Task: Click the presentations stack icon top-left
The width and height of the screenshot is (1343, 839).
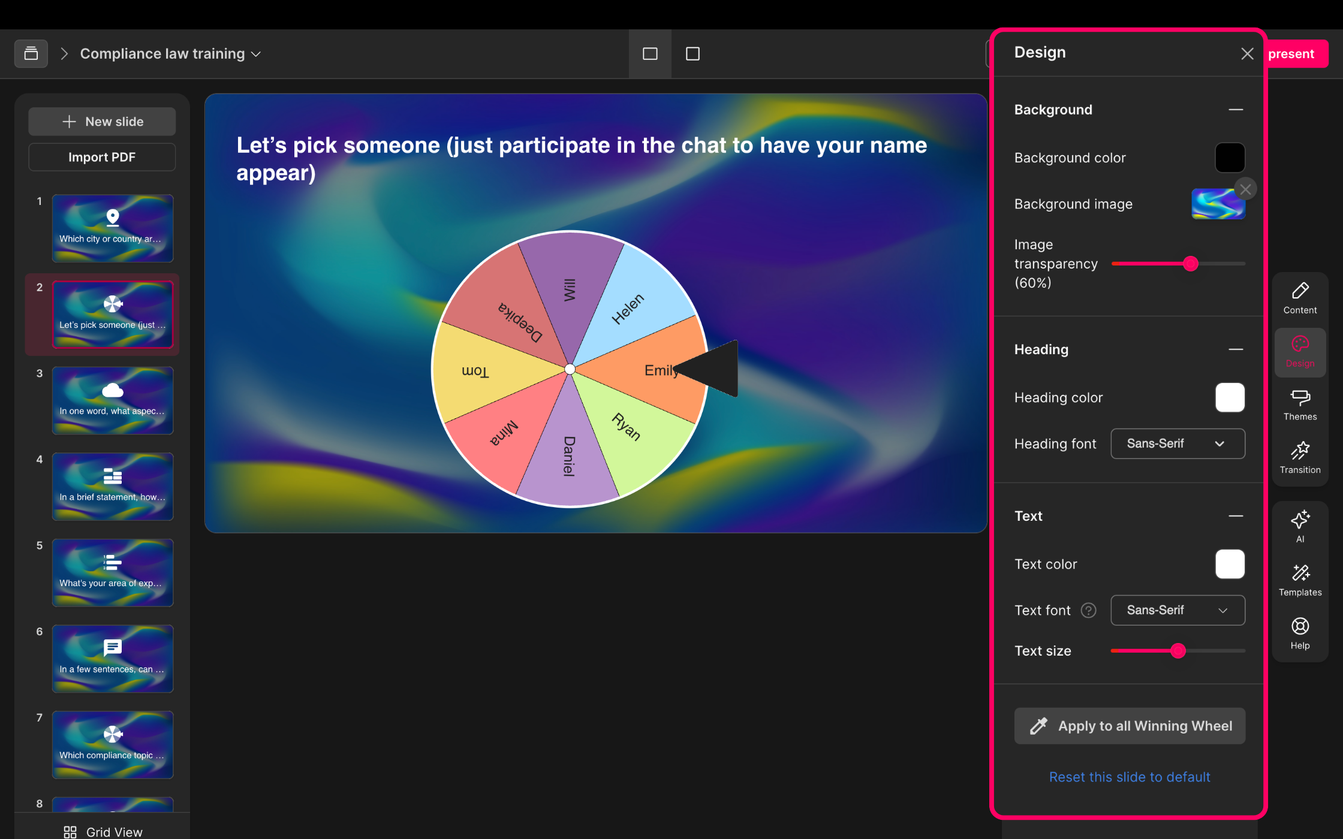Action: tap(31, 54)
